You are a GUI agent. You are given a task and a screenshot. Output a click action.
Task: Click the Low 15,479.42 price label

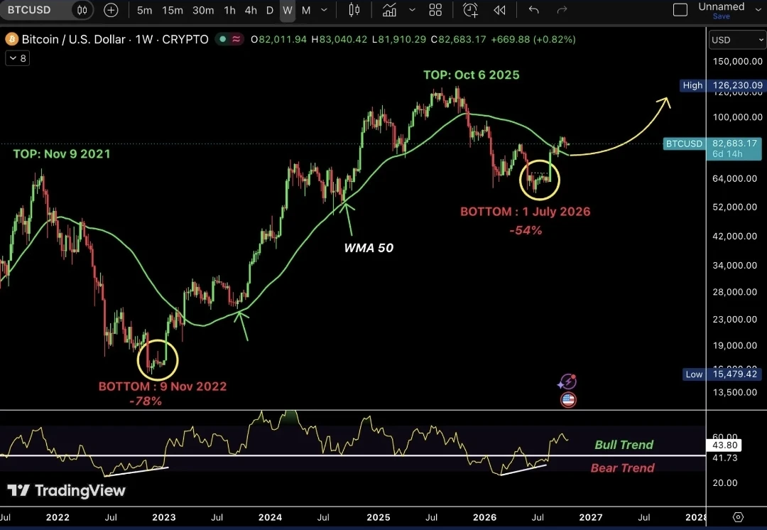tap(722, 374)
